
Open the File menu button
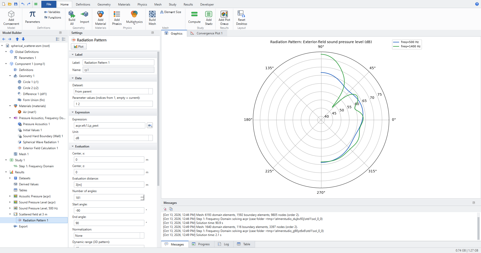pyautogui.click(x=49, y=4)
